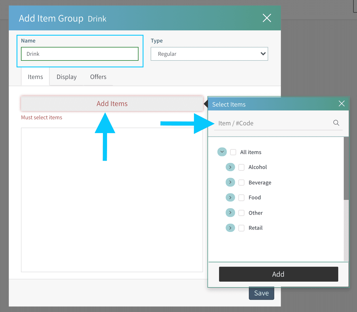Expand the Beverage category arrow
This screenshot has width=357, height=312.
230,182
